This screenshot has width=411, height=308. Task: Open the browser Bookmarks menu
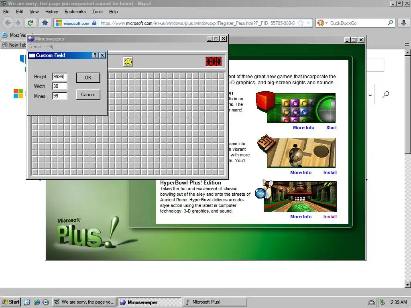point(75,12)
